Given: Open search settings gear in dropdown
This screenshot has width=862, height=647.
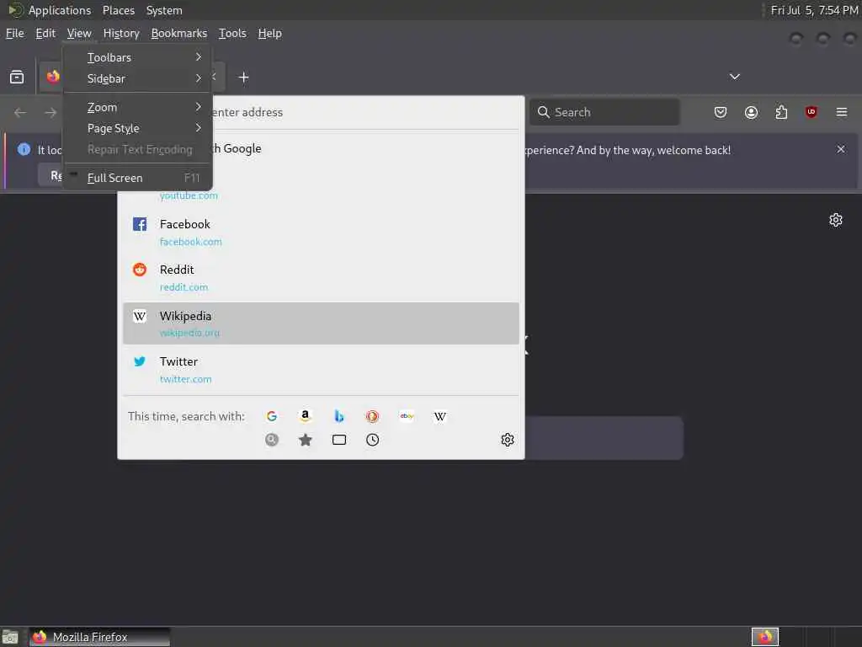Looking at the screenshot, I should pos(508,440).
